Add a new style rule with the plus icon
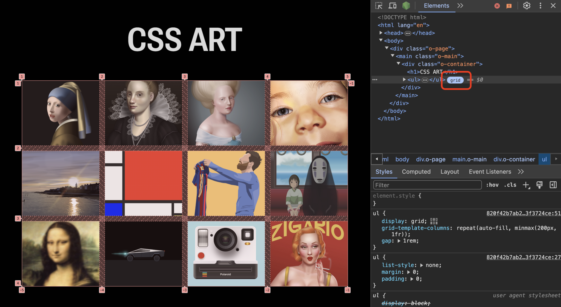 [526, 185]
